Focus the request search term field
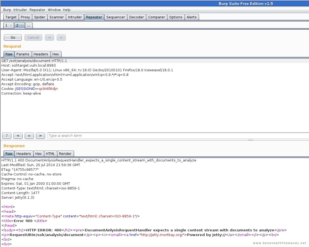 pos(178,135)
